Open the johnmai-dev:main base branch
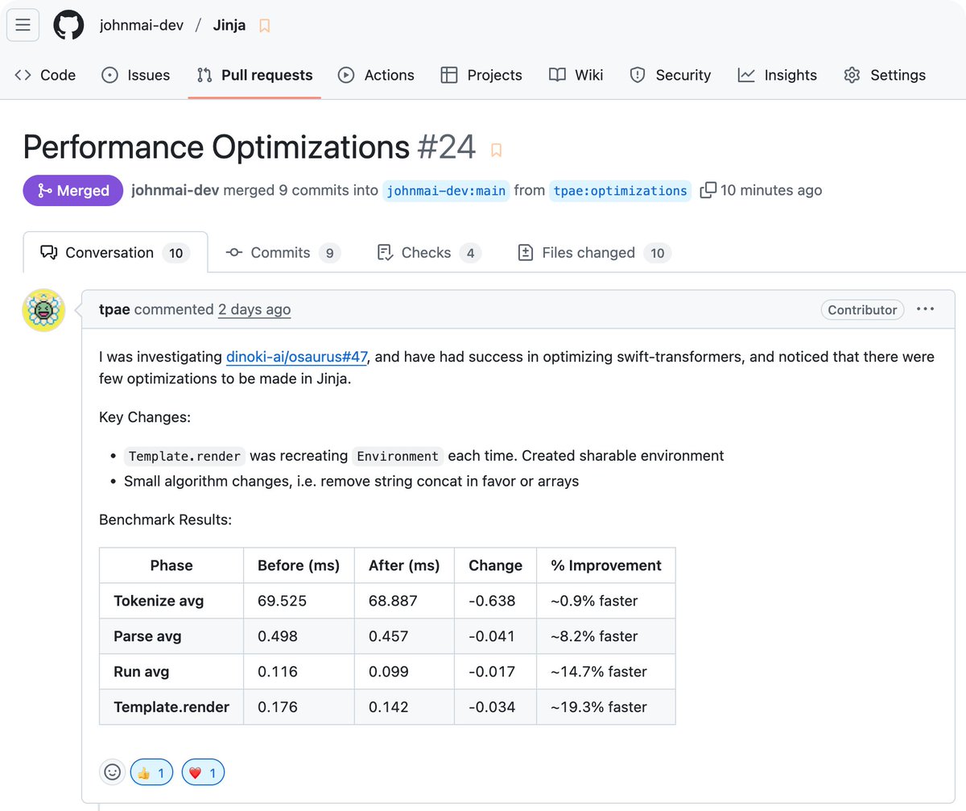Image resolution: width=966 pixels, height=811 pixels. (x=446, y=191)
